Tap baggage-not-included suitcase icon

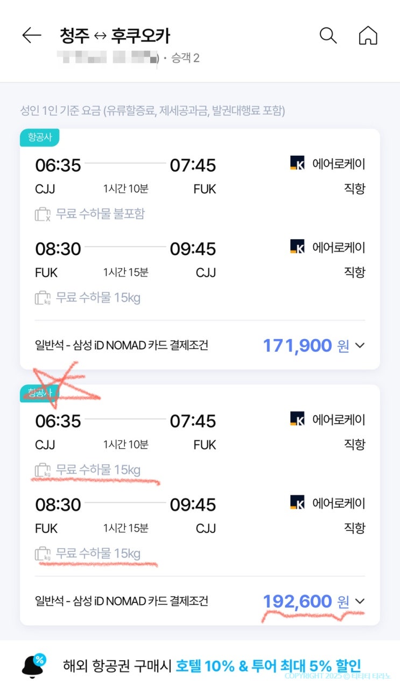[43, 214]
